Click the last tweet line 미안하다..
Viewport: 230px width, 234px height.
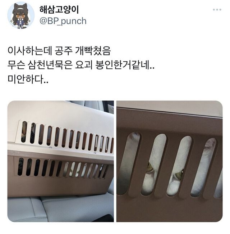28,80
